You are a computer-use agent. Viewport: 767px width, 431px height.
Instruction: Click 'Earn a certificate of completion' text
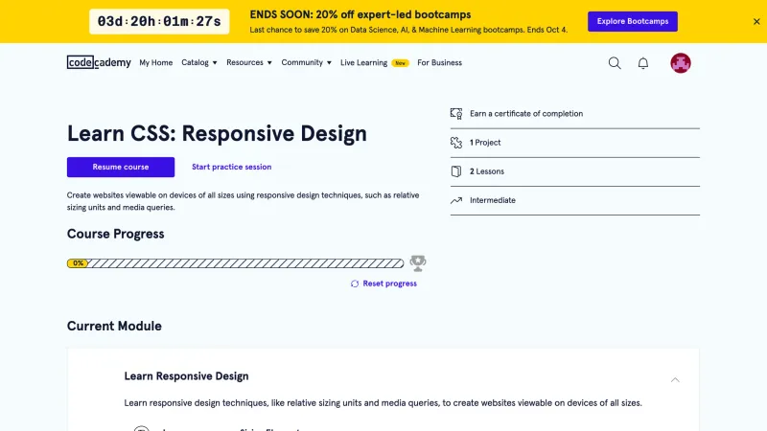point(526,114)
